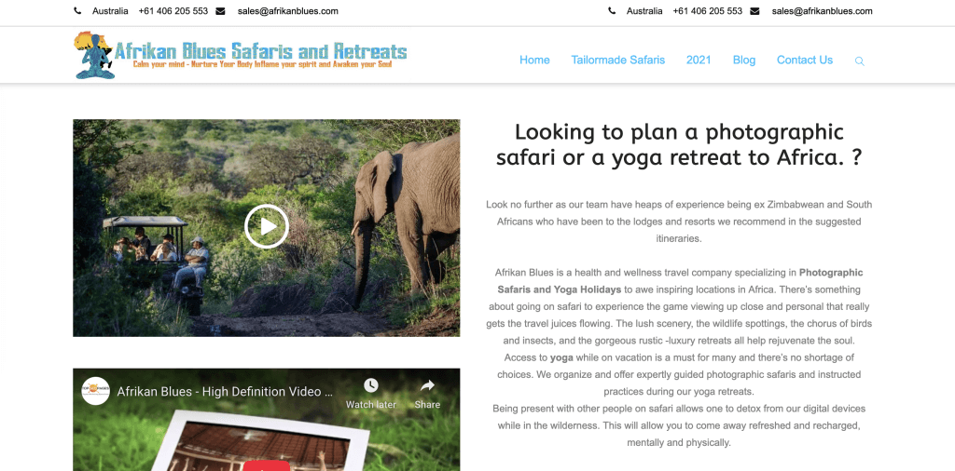Click the right phone icon in top bar

pyautogui.click(x=612, y=11)
